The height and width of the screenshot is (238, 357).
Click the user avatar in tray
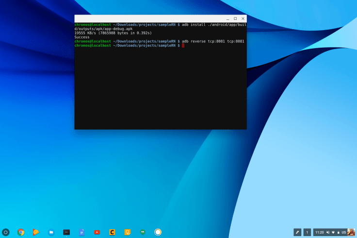(351, 232)
